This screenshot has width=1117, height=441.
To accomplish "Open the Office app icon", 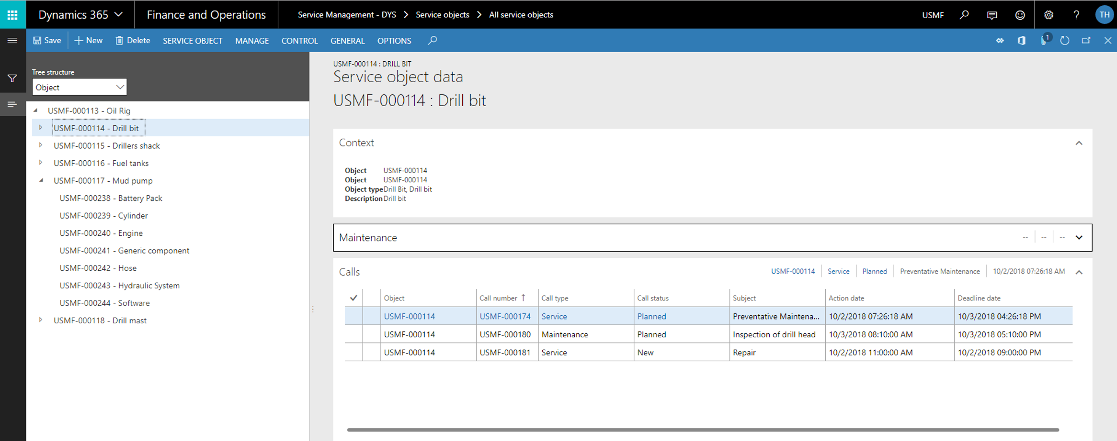I will click(1022, 41).
